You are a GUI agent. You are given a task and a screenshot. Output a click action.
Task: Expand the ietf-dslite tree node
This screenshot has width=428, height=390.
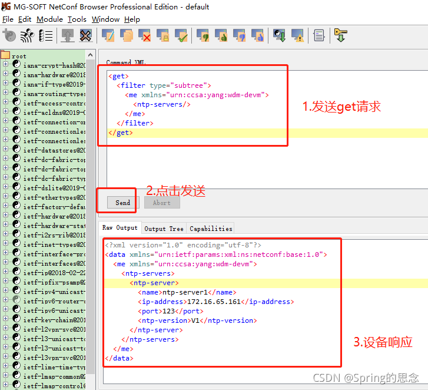tap(5, 187)
